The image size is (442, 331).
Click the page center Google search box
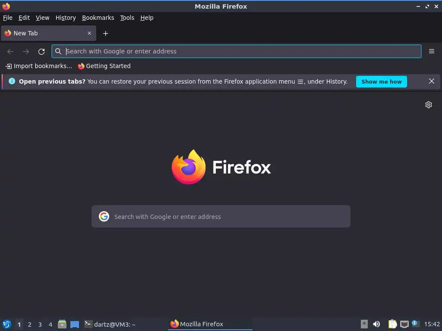[221, 216]
